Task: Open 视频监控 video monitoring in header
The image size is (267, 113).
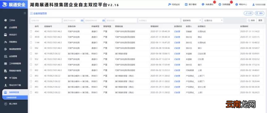Action: point(174,5)
